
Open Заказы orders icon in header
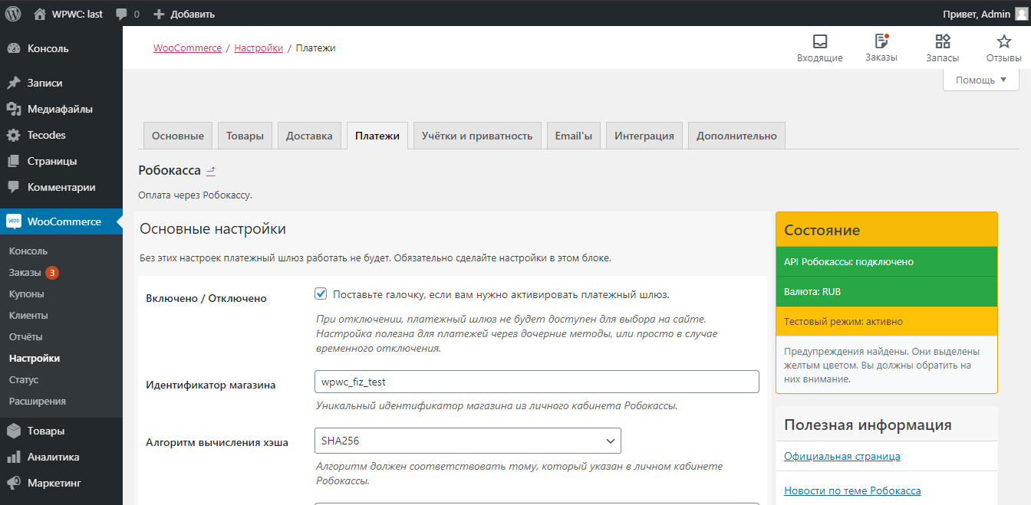coord(881,41)
